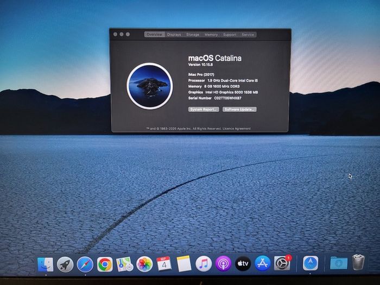
Task: Select the Support tab
Action: click(230, 35)
